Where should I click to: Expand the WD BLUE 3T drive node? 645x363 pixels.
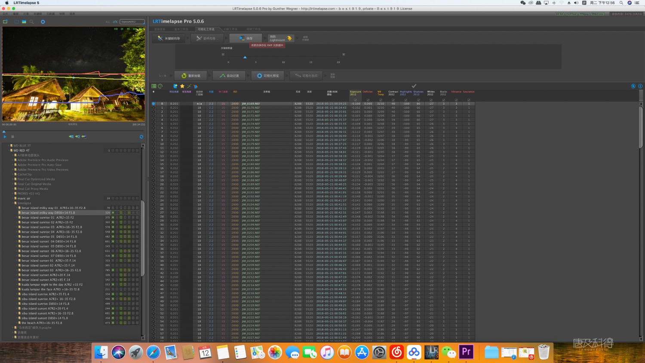9,146
